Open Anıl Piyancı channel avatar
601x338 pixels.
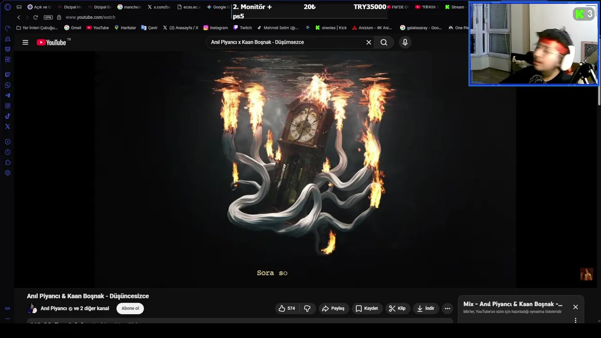pyautogui.click(x=32, y=308)
